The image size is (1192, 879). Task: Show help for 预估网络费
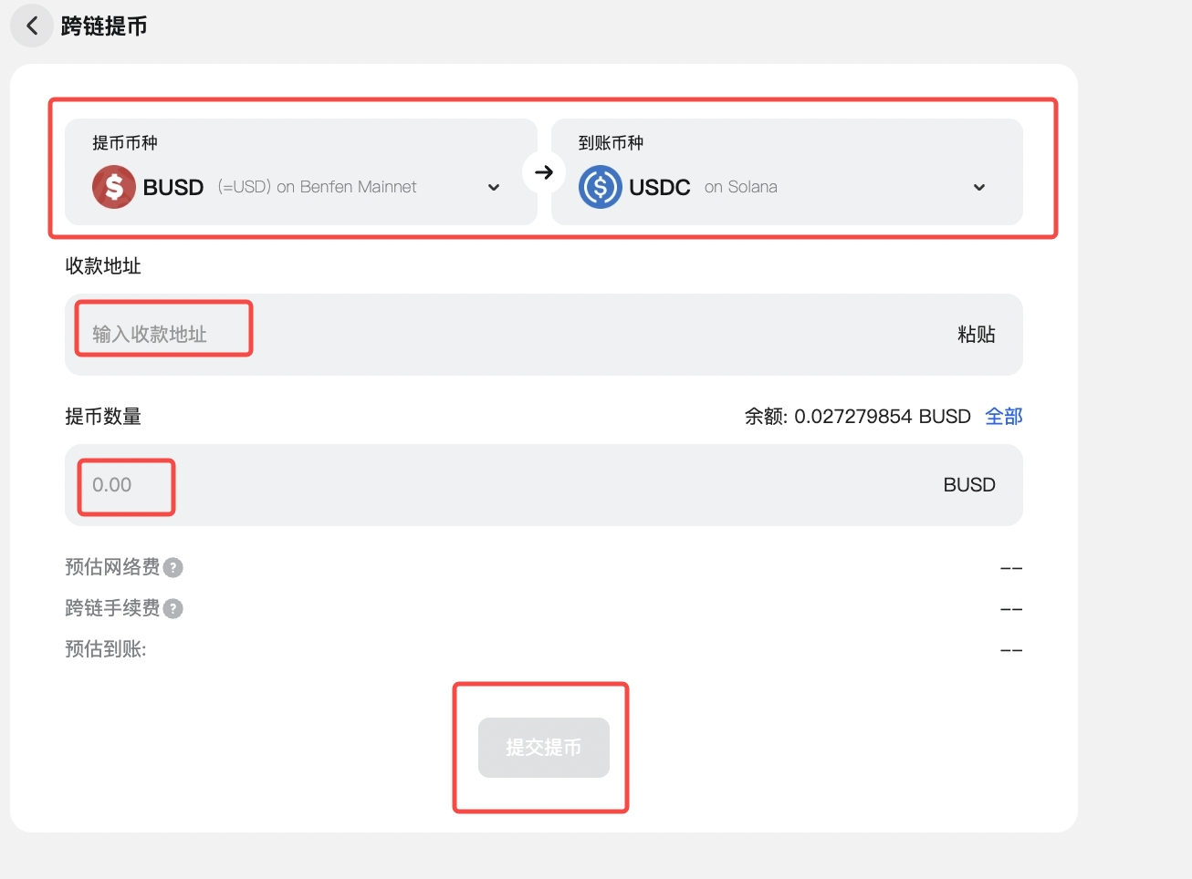(173, 567)
